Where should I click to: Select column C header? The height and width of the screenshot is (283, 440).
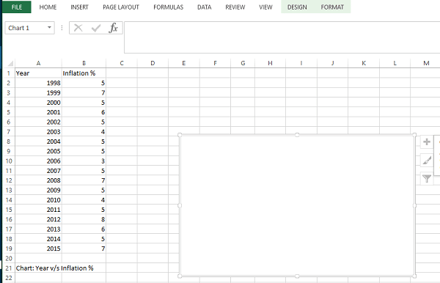(122, 63)
